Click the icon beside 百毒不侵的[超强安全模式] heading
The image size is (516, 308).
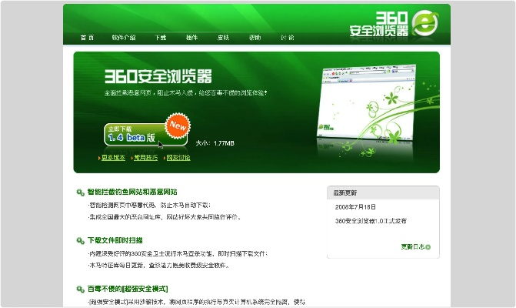(x=80, y=290)
